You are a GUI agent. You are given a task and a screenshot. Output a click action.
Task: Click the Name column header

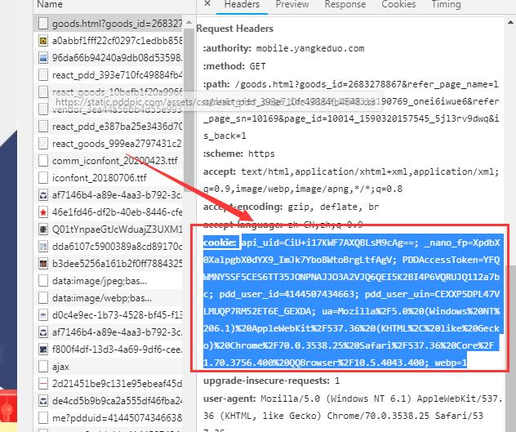click(x=50, y=4)
